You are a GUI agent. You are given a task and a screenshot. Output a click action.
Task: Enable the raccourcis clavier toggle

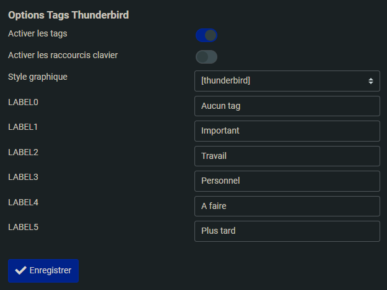click(206, 57)
